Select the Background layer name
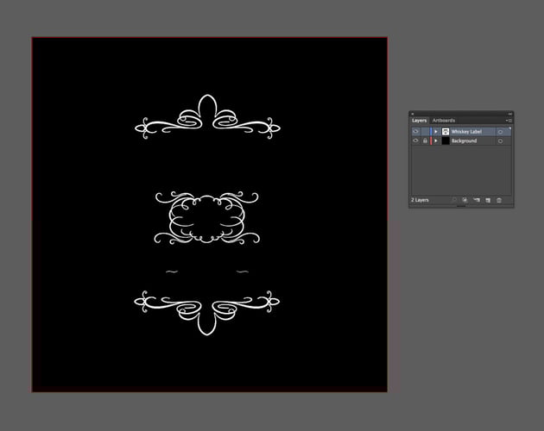544x431 pixels. [x=465, y=141]
